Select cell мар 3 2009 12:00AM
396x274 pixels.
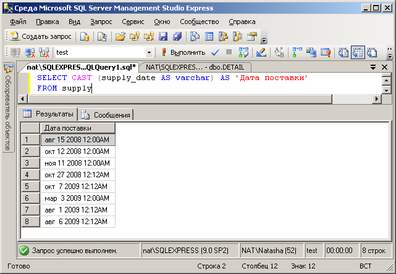tap(78, 198)
